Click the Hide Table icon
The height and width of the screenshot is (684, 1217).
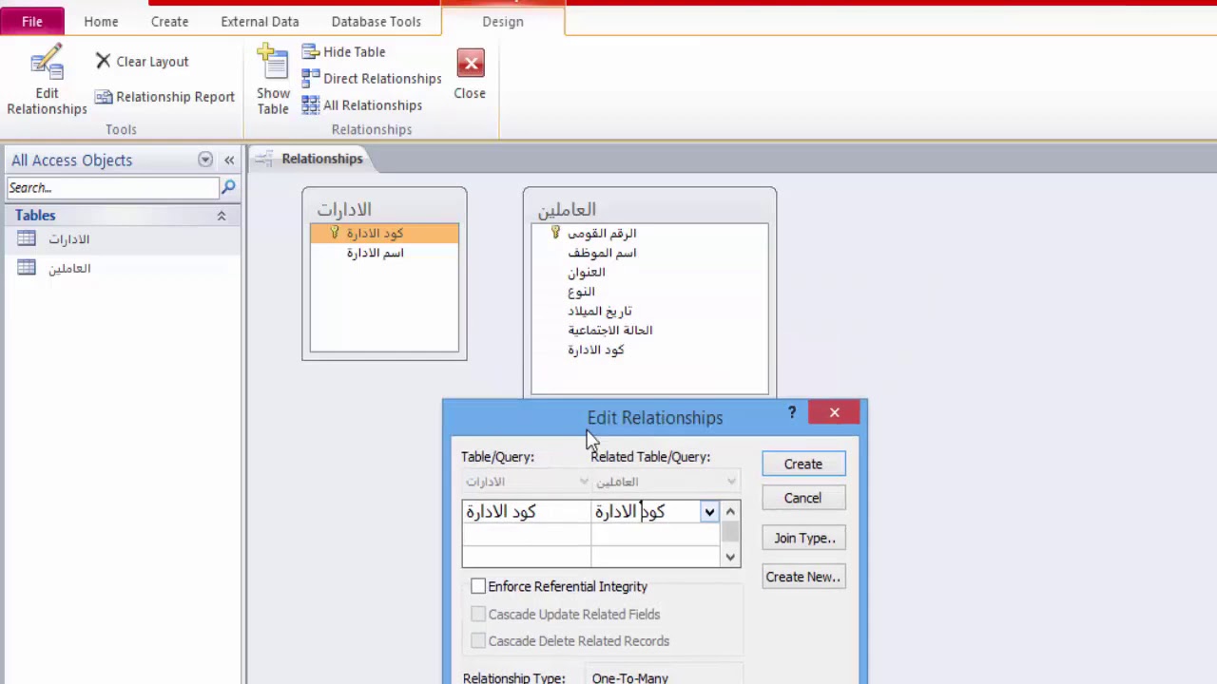[x=310, y=51]
